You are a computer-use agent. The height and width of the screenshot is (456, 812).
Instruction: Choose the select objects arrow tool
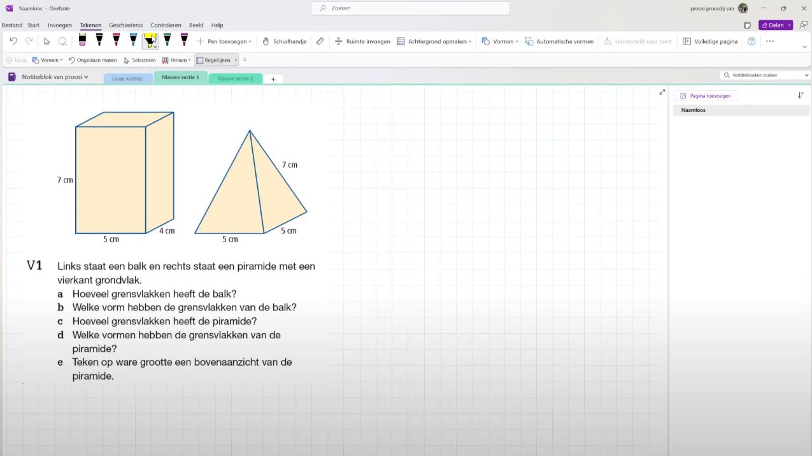click(x=46, y=41)
